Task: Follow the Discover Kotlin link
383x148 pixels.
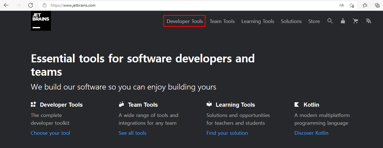Action: [x=311, y=133]
